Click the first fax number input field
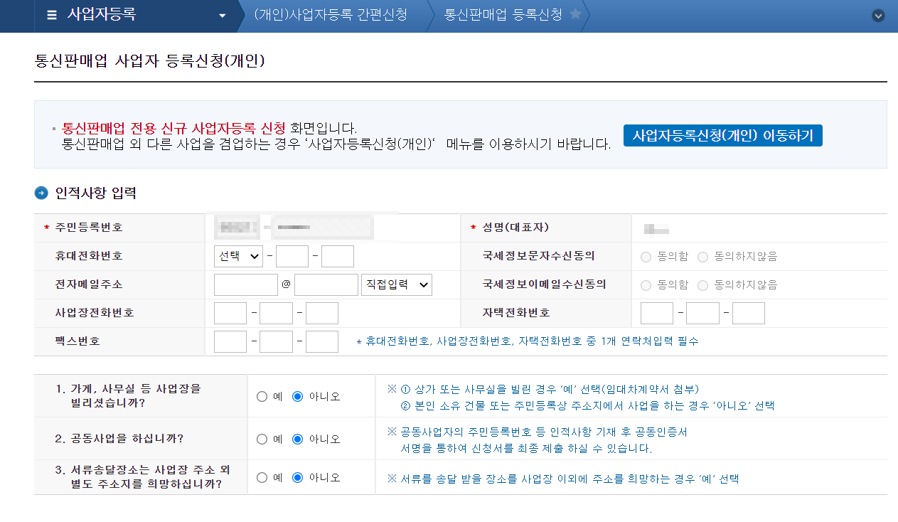The image size is (898, 522). pyautogui.click(x=230, y=341)
